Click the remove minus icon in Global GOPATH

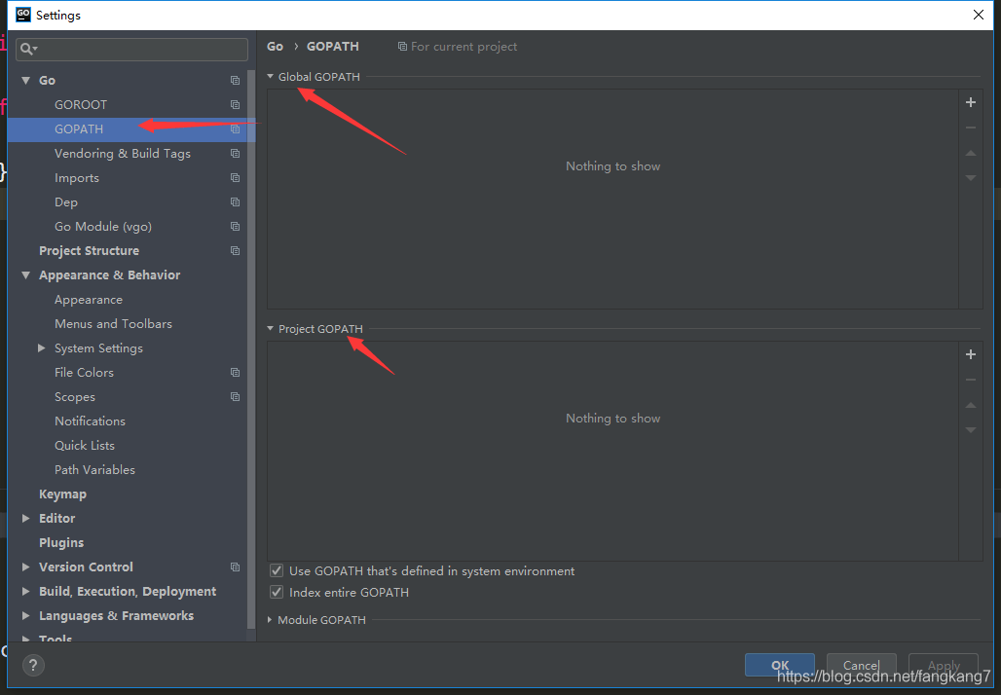pos(971,128)
